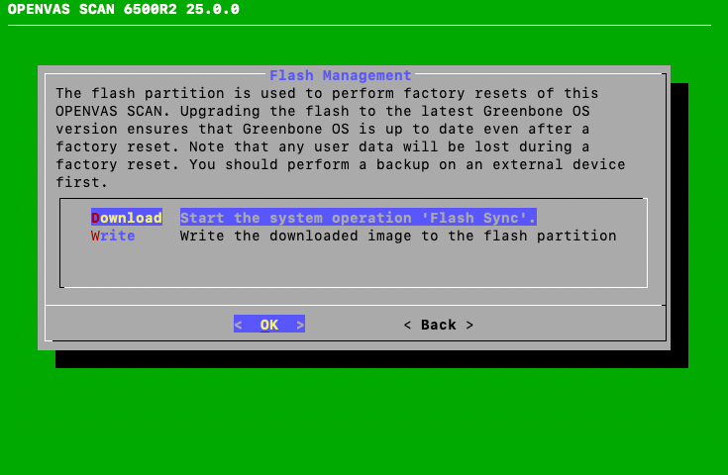Click the 'Flash Sync' operation description

(358, 218)
